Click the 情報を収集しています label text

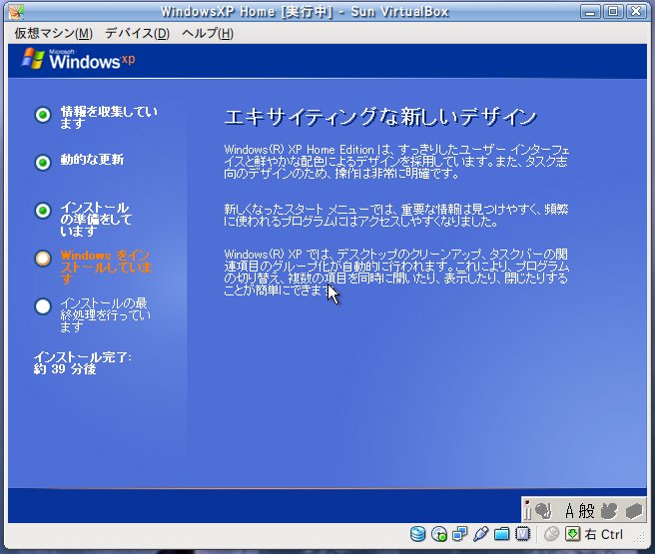(x=109, y=118)
